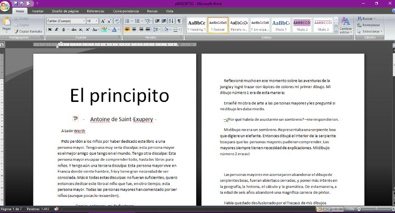Toggle paragraph marks (¶) display
Image resolution: width=395 pixels, height=213 pixels.
pos(179,21)
